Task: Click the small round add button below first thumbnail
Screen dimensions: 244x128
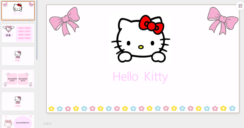Action: tap(30, 20)
